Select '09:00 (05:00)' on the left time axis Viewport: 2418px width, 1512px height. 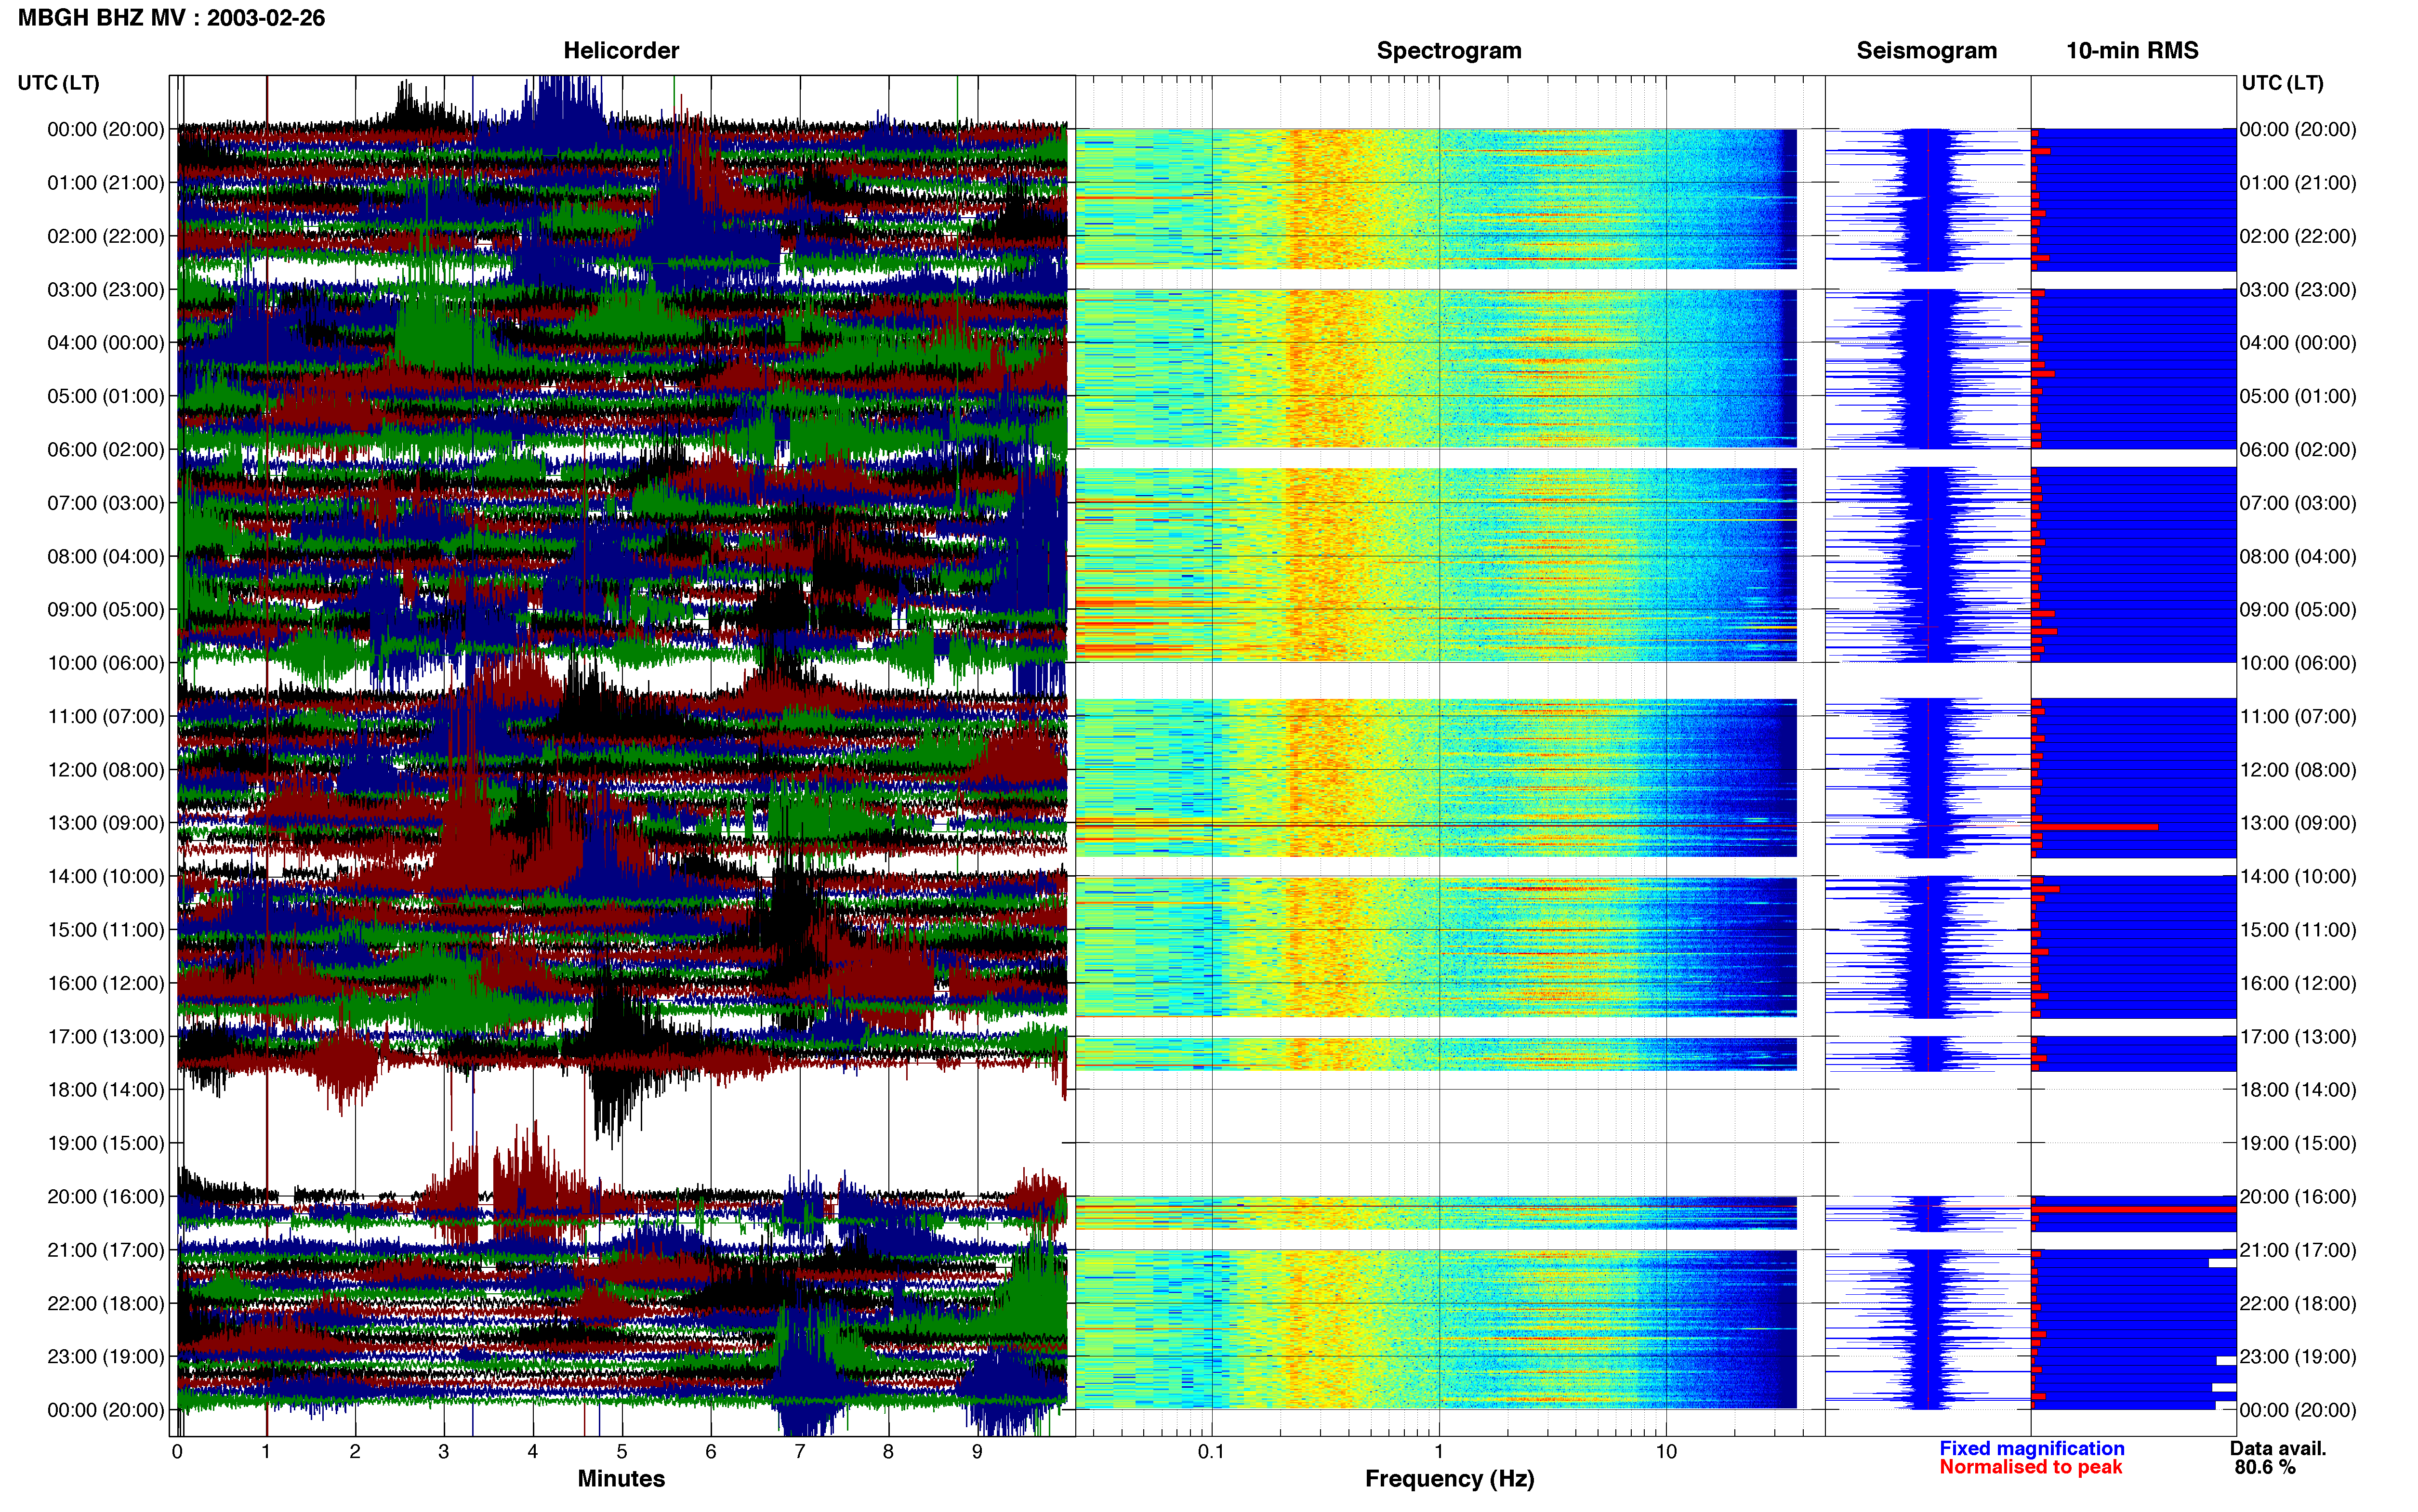(106, 610)
